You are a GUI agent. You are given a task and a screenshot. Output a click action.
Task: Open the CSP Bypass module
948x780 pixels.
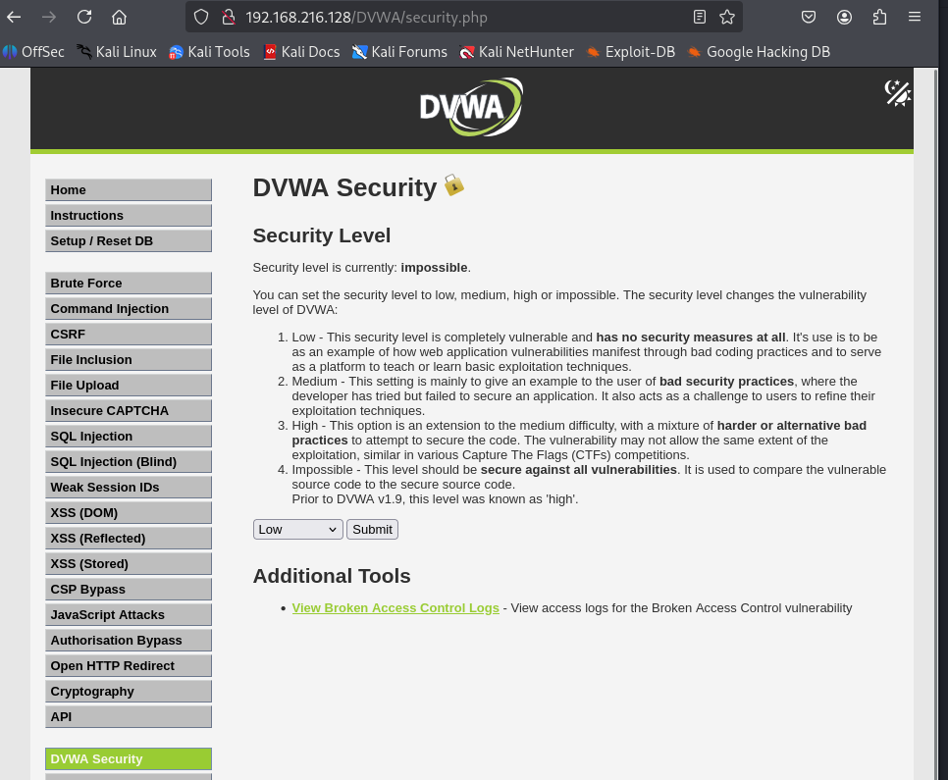point(129,589)
